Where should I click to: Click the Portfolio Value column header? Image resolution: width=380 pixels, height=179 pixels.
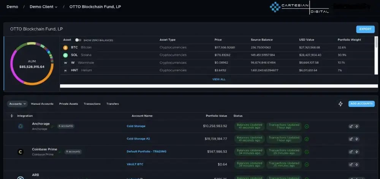(217, 116)
